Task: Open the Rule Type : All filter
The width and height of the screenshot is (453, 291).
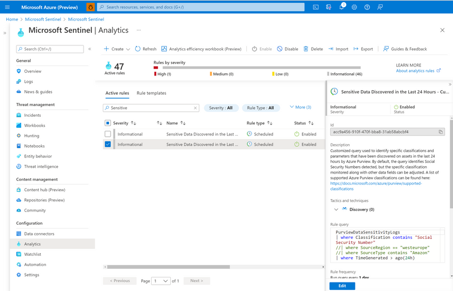Action: (x=261, y=108)
